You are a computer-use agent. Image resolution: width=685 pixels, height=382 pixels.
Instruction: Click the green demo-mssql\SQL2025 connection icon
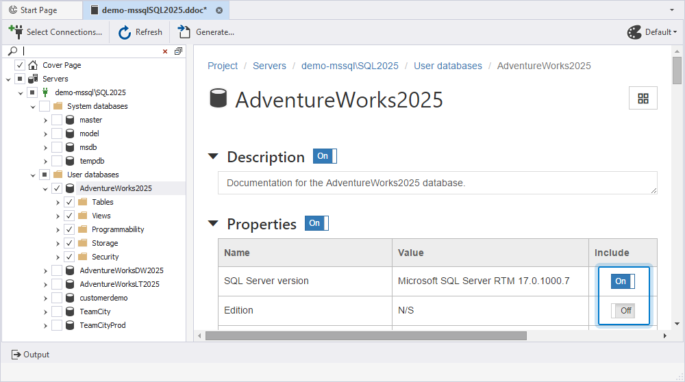tap(45, 92)
